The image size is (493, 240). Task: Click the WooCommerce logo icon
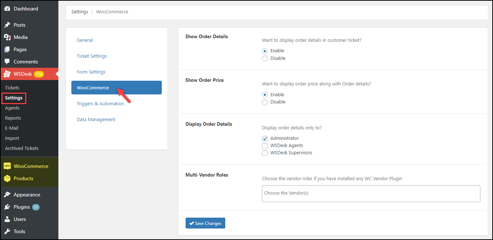point(7,166)
